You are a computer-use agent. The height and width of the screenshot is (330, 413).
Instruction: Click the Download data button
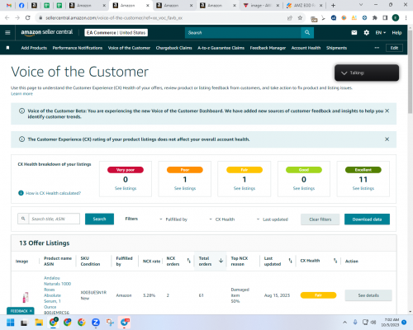tap(367, 219)
